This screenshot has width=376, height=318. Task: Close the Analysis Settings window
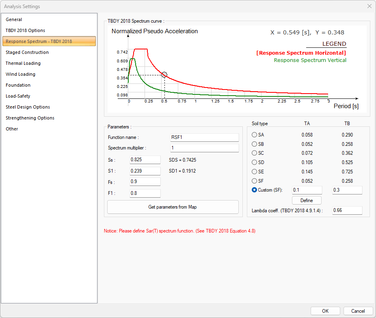[x=369, y=6]
